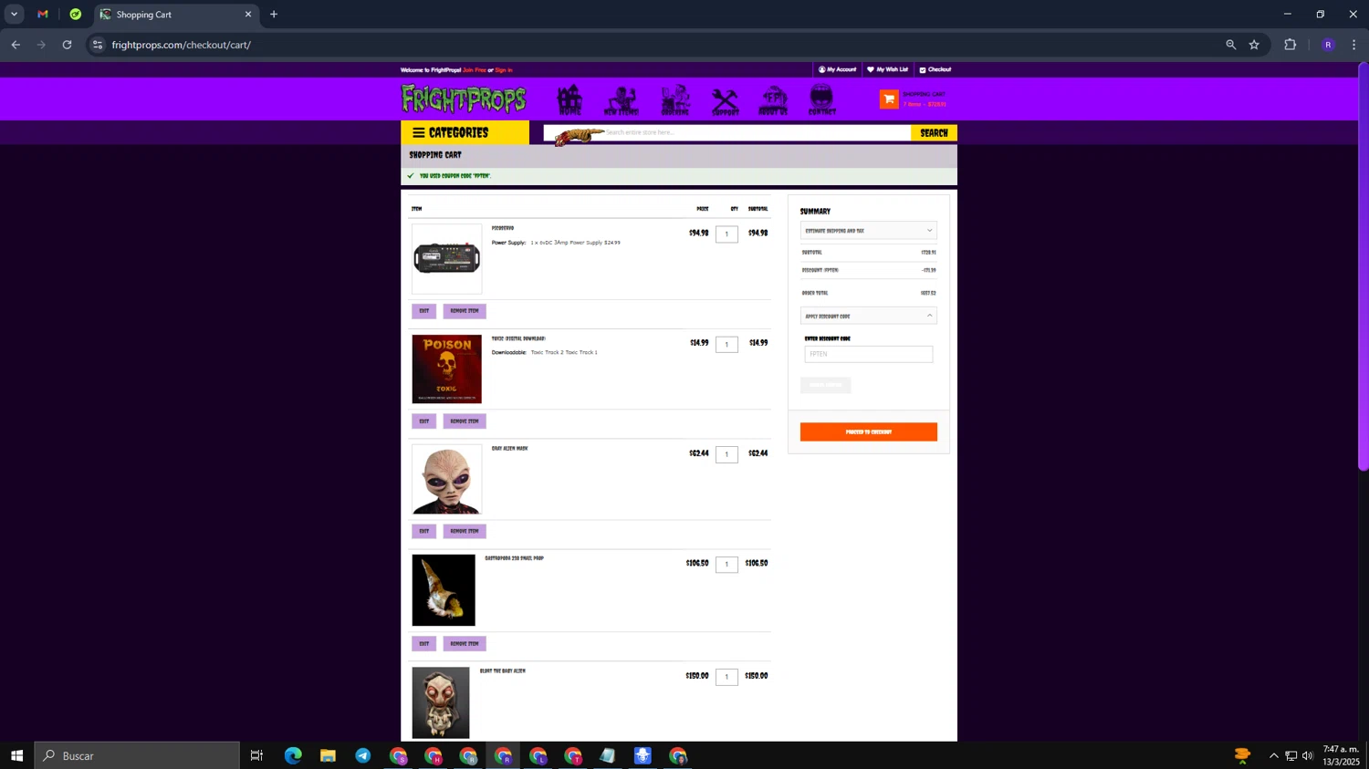Expand Estimate Shipping and Tax section

coord(868,231)
